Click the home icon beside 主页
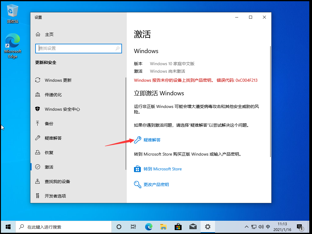Viewport: 312px width, 234px height. [x=38, y=34]
